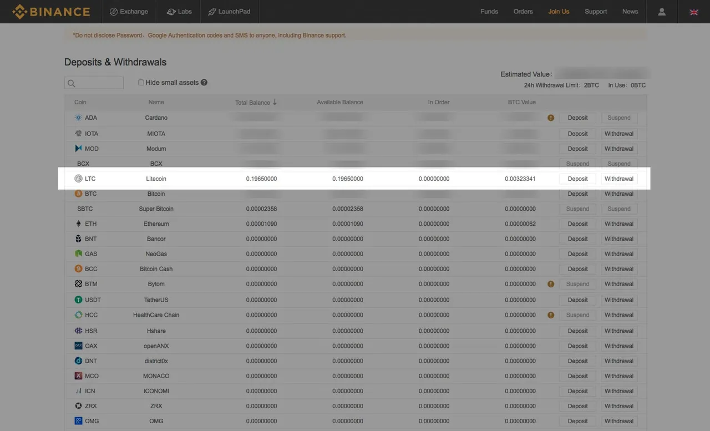Click the warning icon in the HCC row
Image resolution: width=710 pixels, height=431 pixels.
(551, 315)
